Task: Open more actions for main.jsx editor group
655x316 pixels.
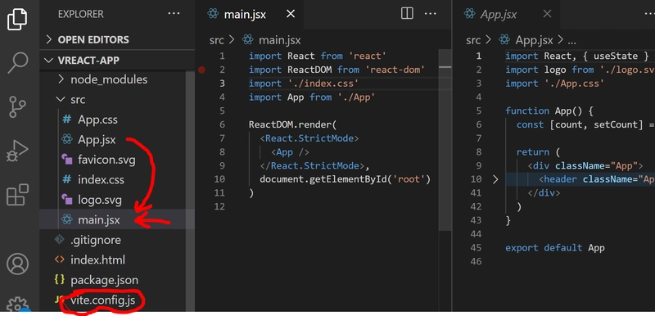Action: click(x=431, y=14)
